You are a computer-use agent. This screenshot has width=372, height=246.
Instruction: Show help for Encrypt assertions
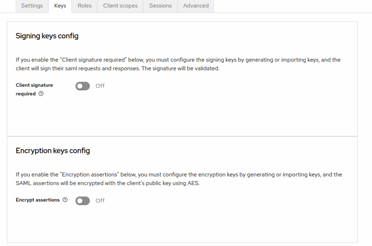[x=65, y=200]
